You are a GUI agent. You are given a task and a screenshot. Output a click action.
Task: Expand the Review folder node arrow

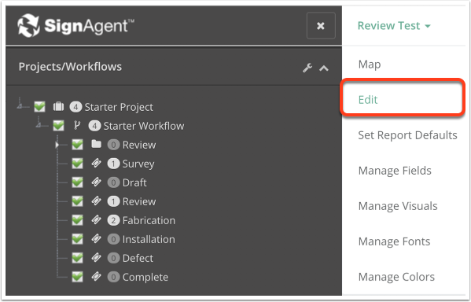(x=57, y=145)
